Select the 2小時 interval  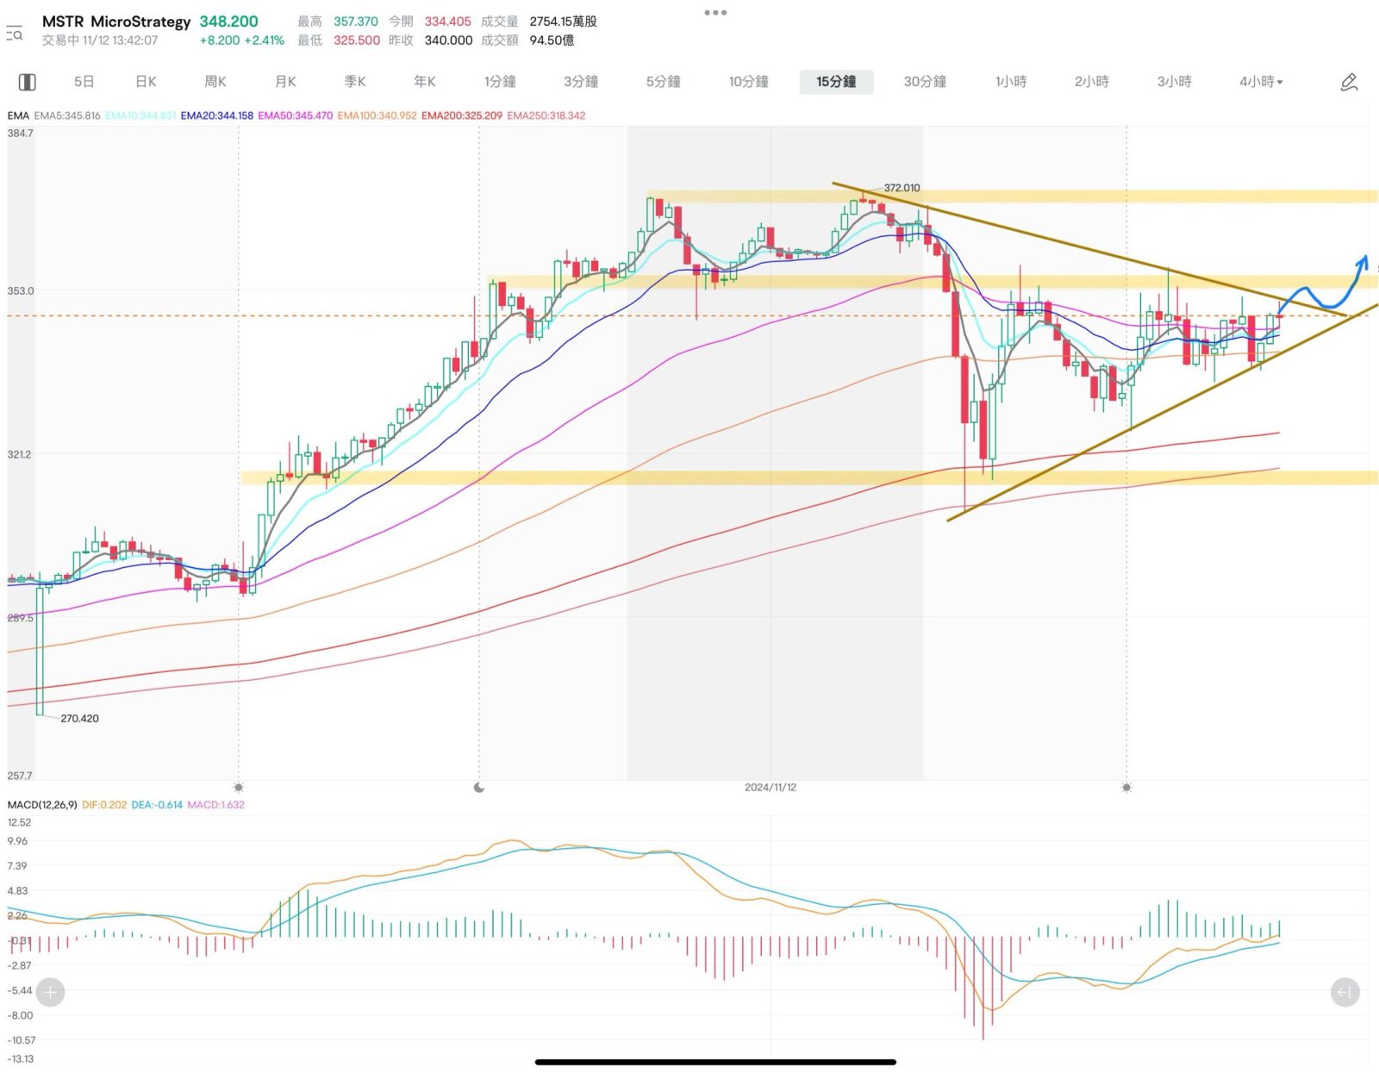[1092, 82]
